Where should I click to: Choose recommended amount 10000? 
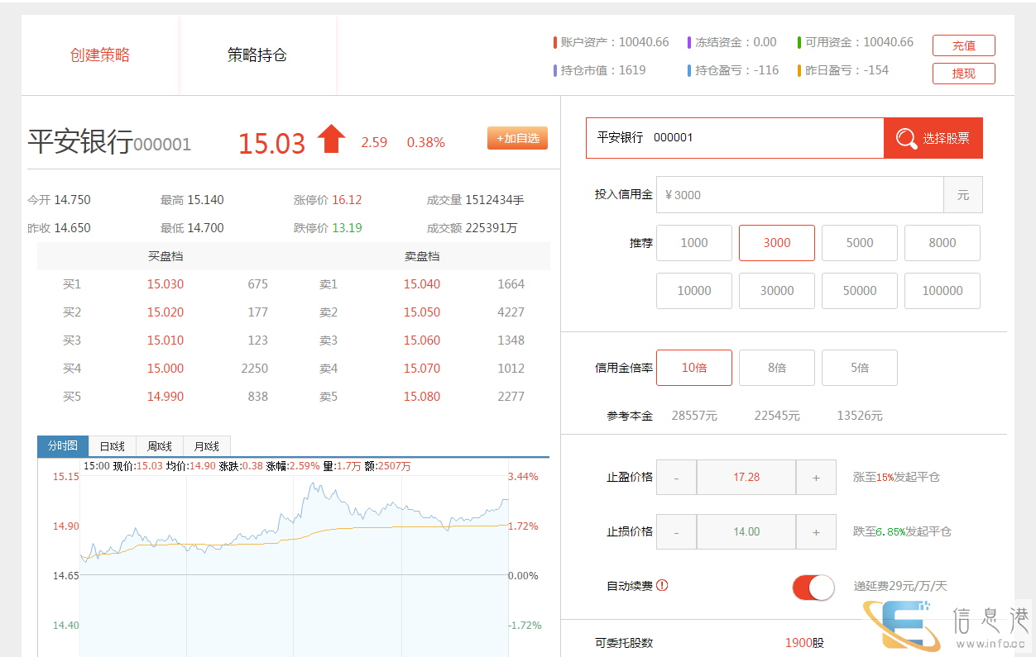click(x=694, y=291)
